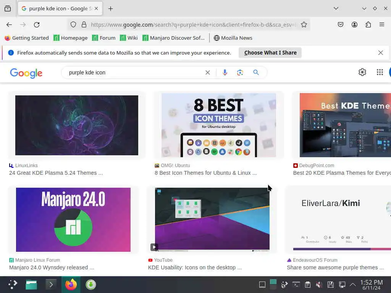The width and height of the screenshot is (391, 293).
Task: Open Manjaro 24.0 Wynsdey released link
Action: [52, 267]
